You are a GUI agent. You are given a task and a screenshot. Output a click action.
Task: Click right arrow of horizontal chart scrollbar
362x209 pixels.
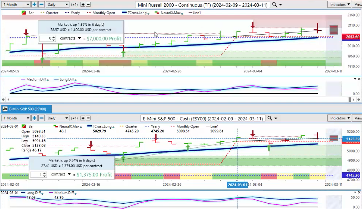(354, 99)
